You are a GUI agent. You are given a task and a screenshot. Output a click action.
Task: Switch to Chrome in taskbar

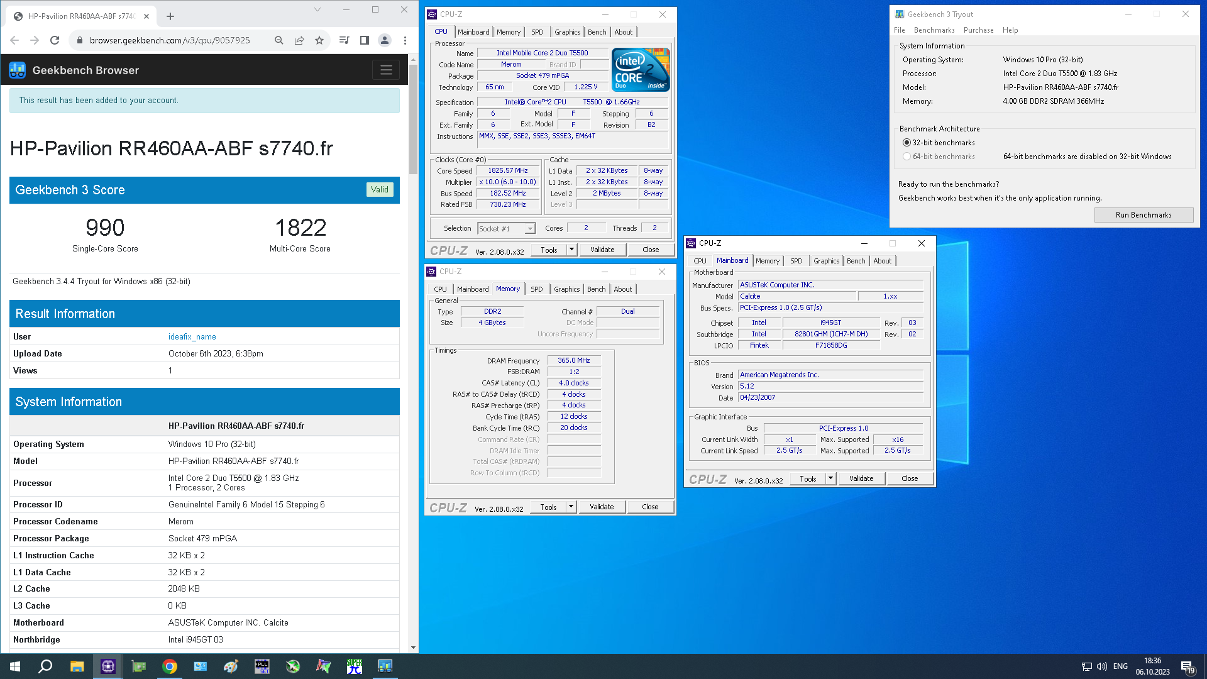(170, 666)
